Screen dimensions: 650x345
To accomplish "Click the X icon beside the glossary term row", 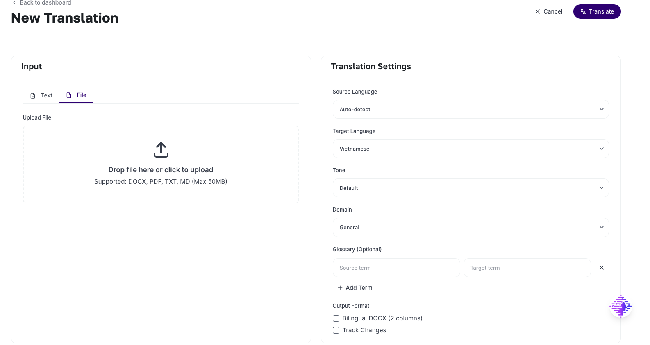I will coord(602,268).
